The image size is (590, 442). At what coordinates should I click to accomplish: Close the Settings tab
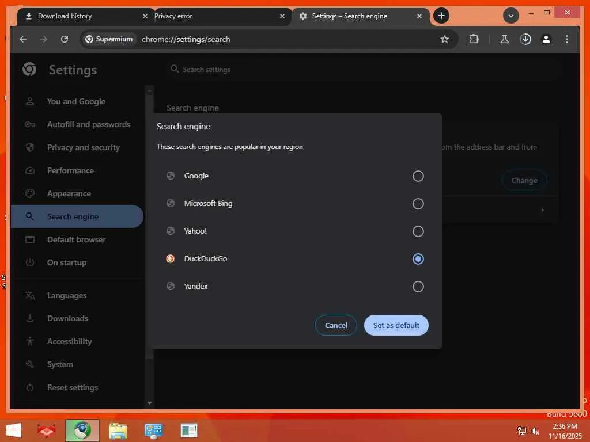(419, 16)
